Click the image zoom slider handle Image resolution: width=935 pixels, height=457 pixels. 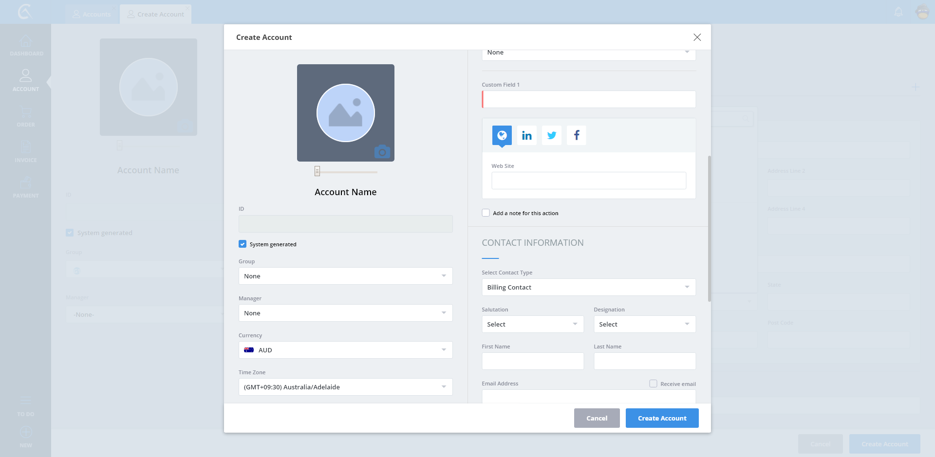click(317, 171)
